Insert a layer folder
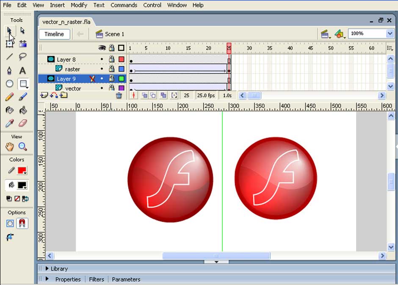This screenshot has height=285, width=398. point(64,95)
